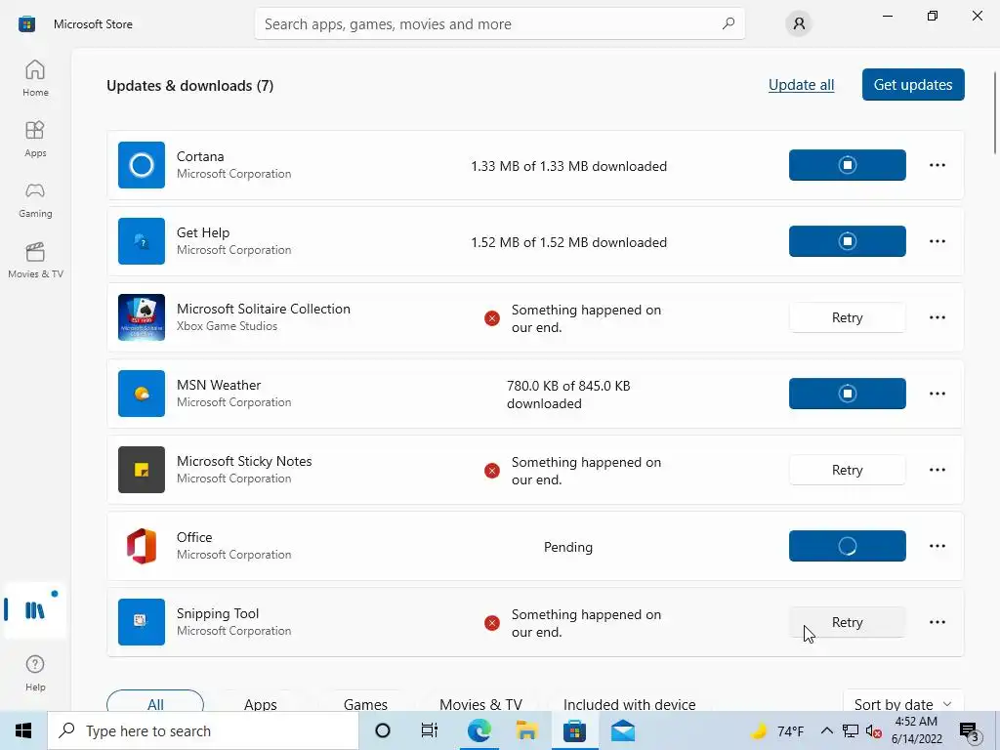Screen dimensions: 1000x750
Task: Open more options for MSN Weather
Action: pyautogui.click(x=937, y=394)
